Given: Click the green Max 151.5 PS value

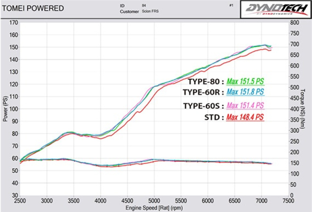Looking at the screenshot, I should (x=245, y=81).
